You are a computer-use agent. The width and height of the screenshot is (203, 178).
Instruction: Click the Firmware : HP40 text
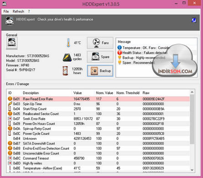[17, 65]
